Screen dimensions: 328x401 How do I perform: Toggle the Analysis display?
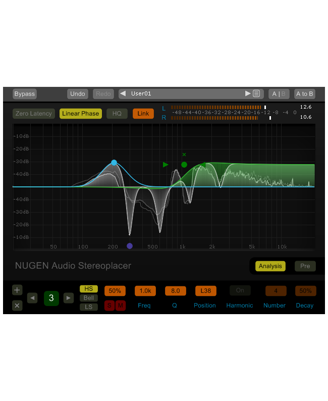tap(270, 266)
